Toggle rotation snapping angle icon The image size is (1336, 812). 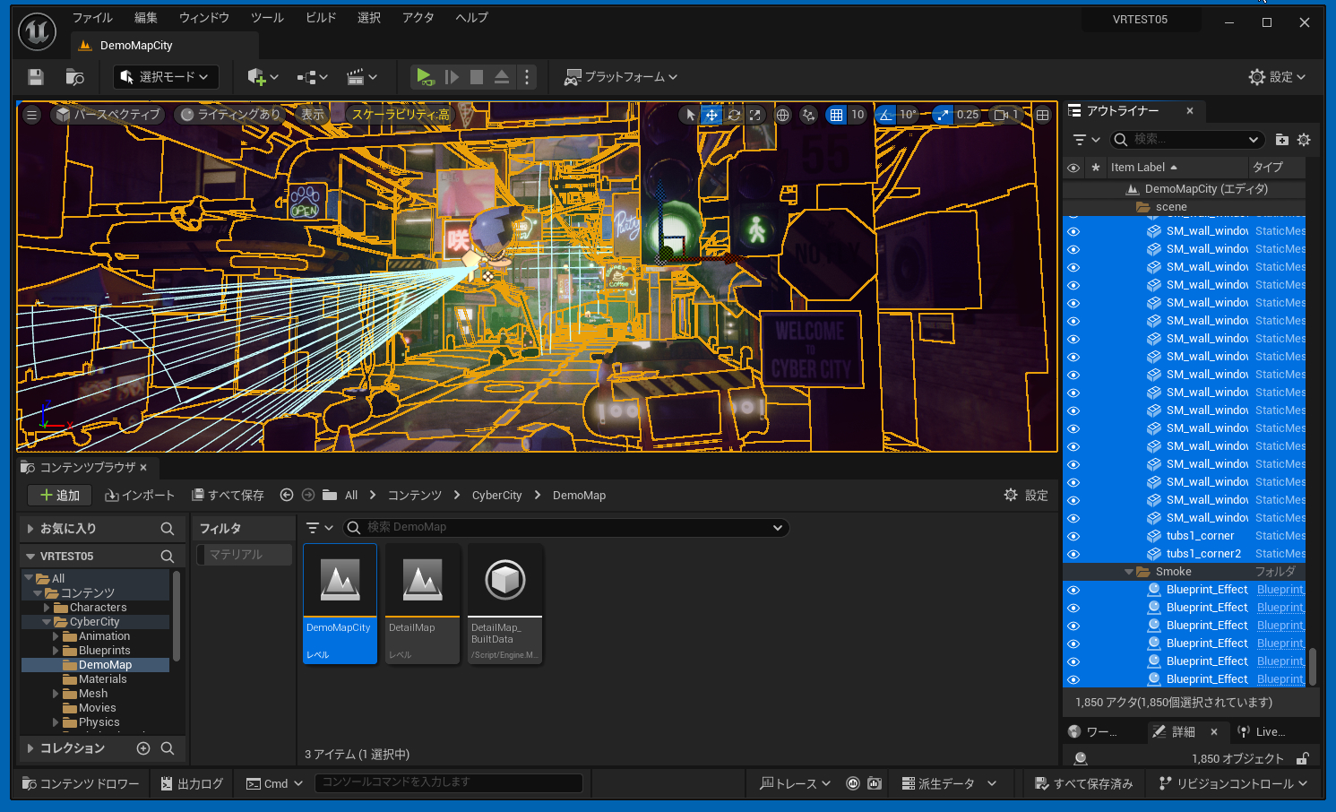[886, 115]
